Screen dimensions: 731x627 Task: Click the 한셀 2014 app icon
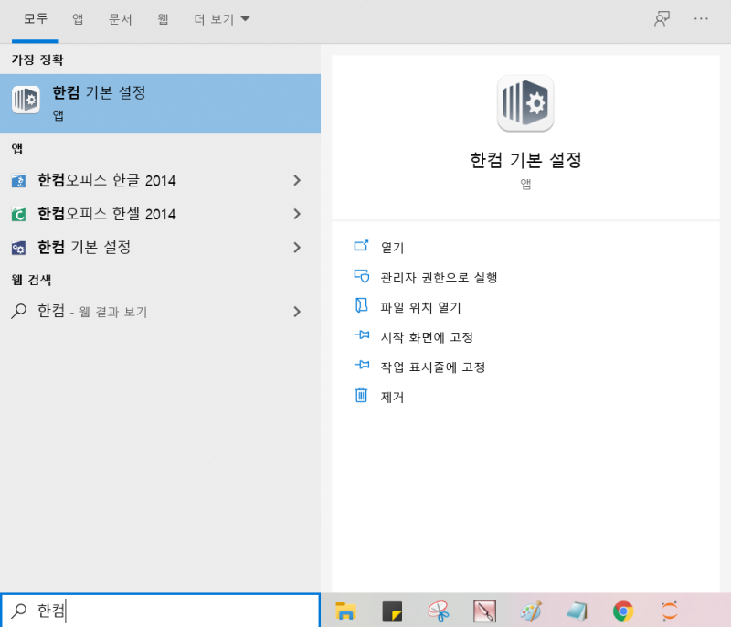18,215
